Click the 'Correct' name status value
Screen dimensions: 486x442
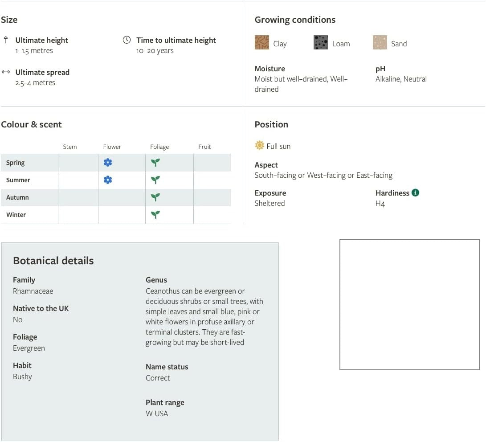click(x=158, y=378)
